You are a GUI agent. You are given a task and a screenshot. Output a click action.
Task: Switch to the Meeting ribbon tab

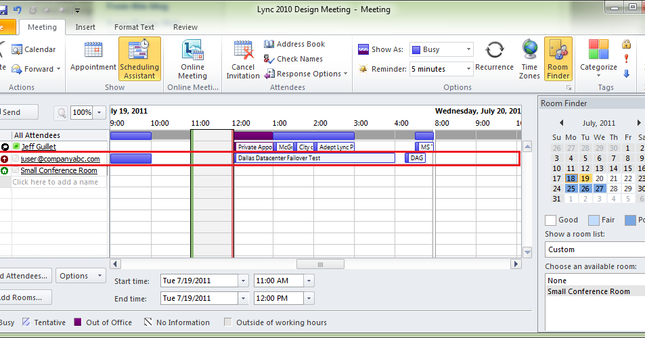coord(43,27)
